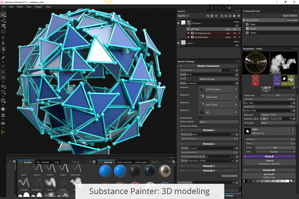Click the Restore defaults button
Image resolution: width=299 pixels, height=199 pixels.
tap(230, 176)
